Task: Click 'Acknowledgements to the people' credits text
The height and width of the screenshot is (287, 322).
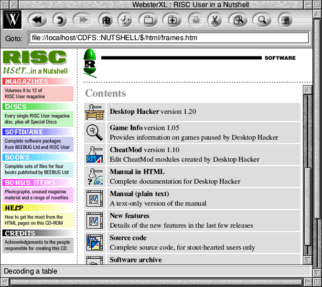Action: (x=38, y=245)
